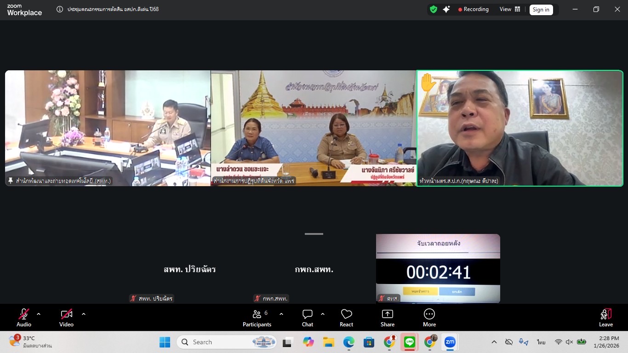Click the Leave button to exit meeting
The height and width of the screenshot is (353, 628).
tap(605, 317)
